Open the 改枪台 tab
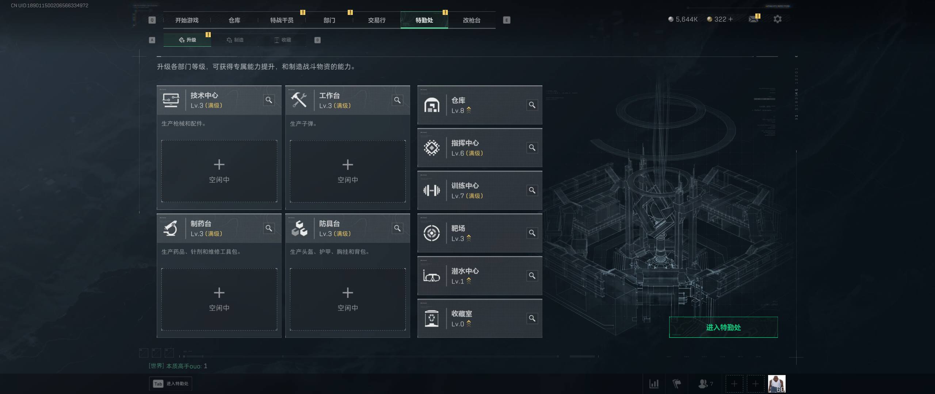This screenshot has height=394, width=935. pyautogui.click(x=472, y=20)
